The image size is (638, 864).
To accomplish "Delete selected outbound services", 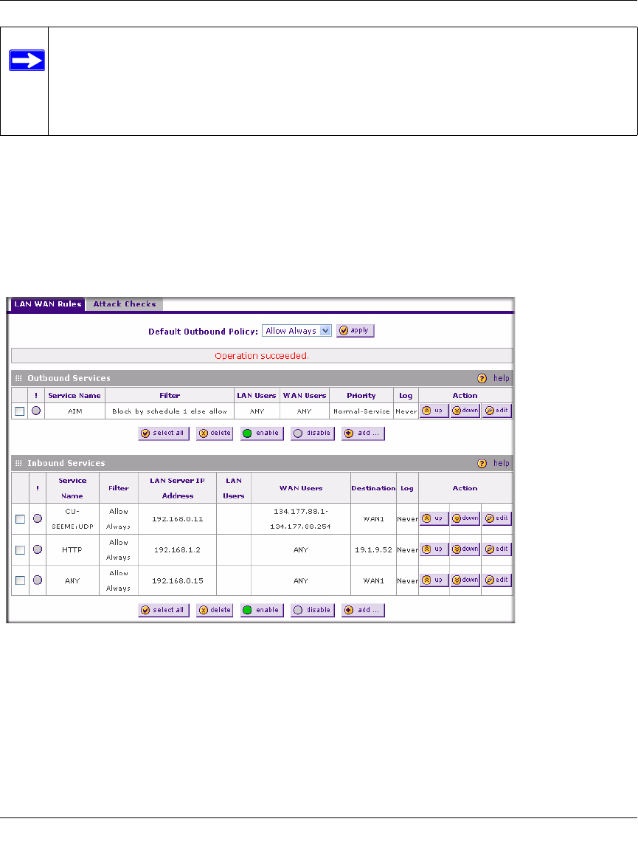I will [215, 433].
